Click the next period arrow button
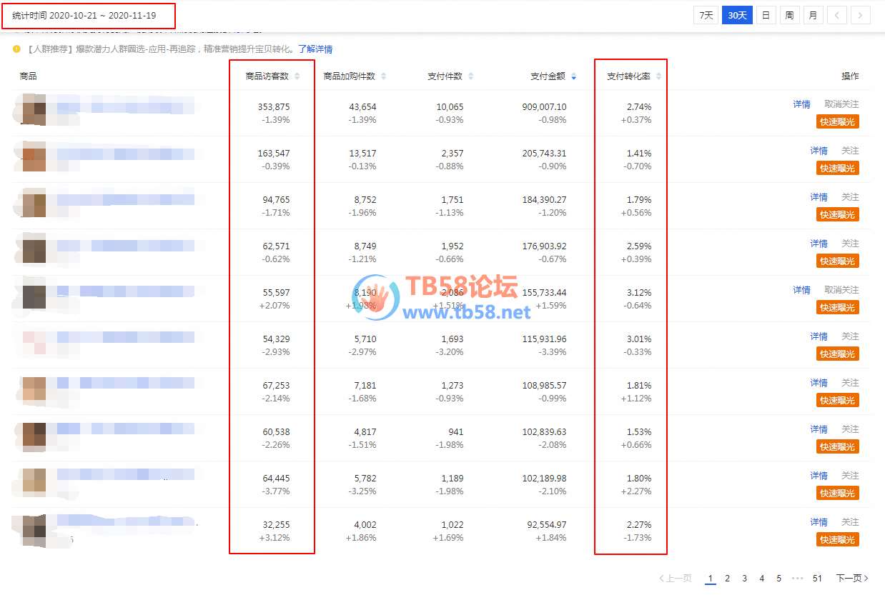The width and height of the screenshot is (885, 595). coord(861,15)
